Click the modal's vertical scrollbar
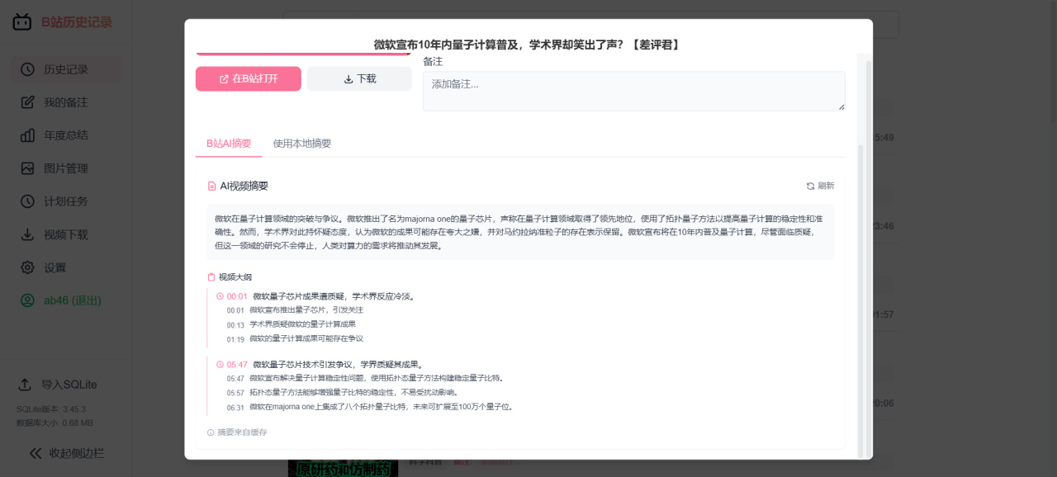This screenshot has width=1057, height=477. [x=860, y=301]
